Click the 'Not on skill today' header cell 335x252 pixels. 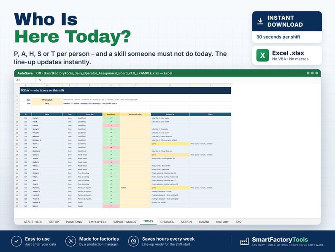[x=135, y=114]
